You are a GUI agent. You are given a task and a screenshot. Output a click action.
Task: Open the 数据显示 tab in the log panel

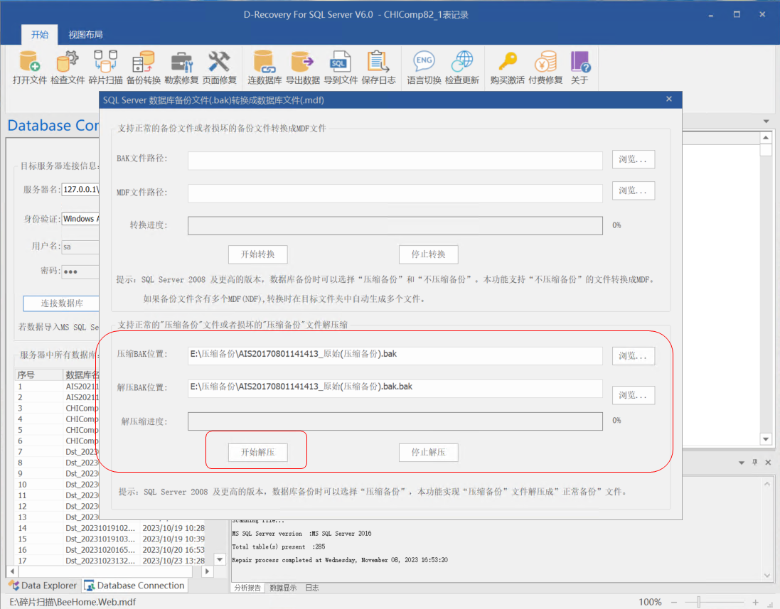282,588
